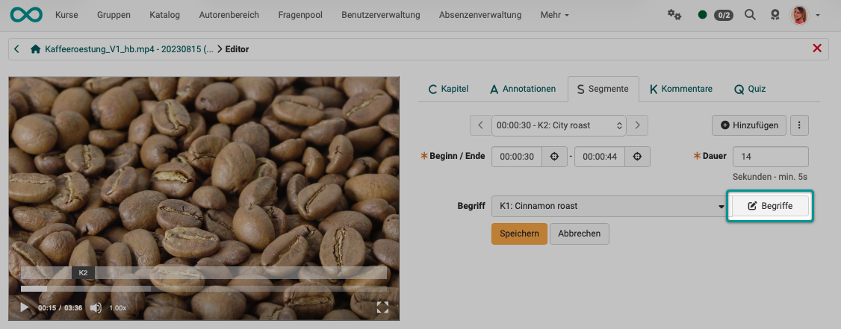The image size is (841, 329).
Task: Close the editor with red X
Action: pyautogui.click(x=817, y=48)
